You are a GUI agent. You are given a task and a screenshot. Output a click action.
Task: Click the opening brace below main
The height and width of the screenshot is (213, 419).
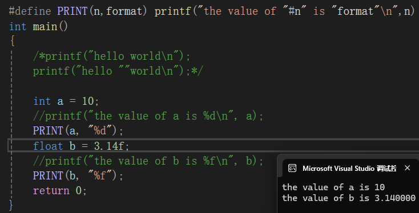(12, 42)
